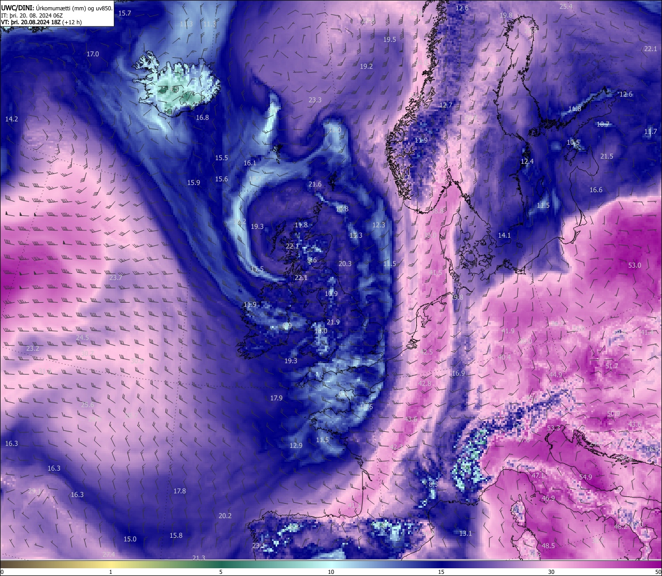Image resolution: width=662 pixels, height=576 pixels.
Task: Click the 53.0 value at the right edge
Action: pos(635,266)
